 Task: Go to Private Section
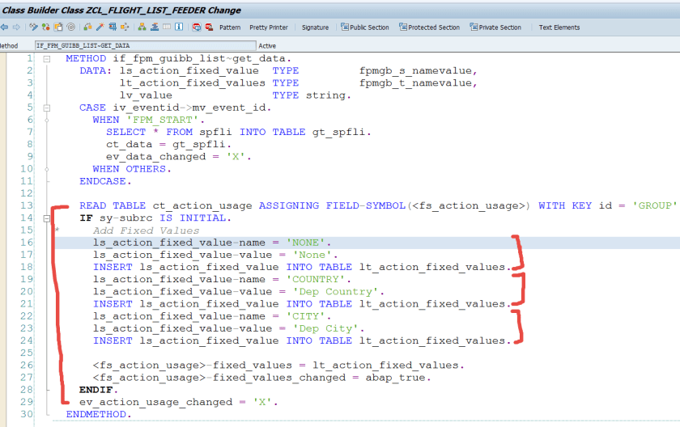[x=495, y=27]
